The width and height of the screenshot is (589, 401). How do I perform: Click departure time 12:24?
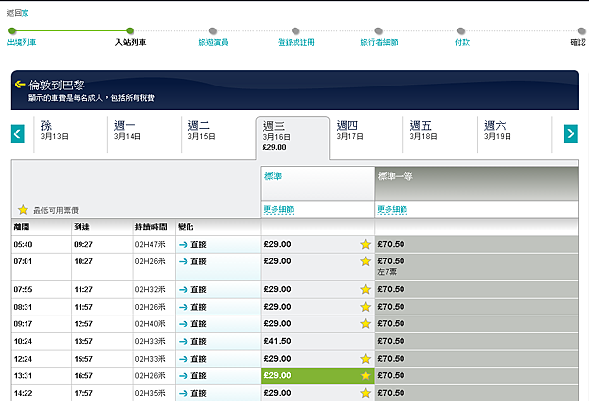pos(23,359)
